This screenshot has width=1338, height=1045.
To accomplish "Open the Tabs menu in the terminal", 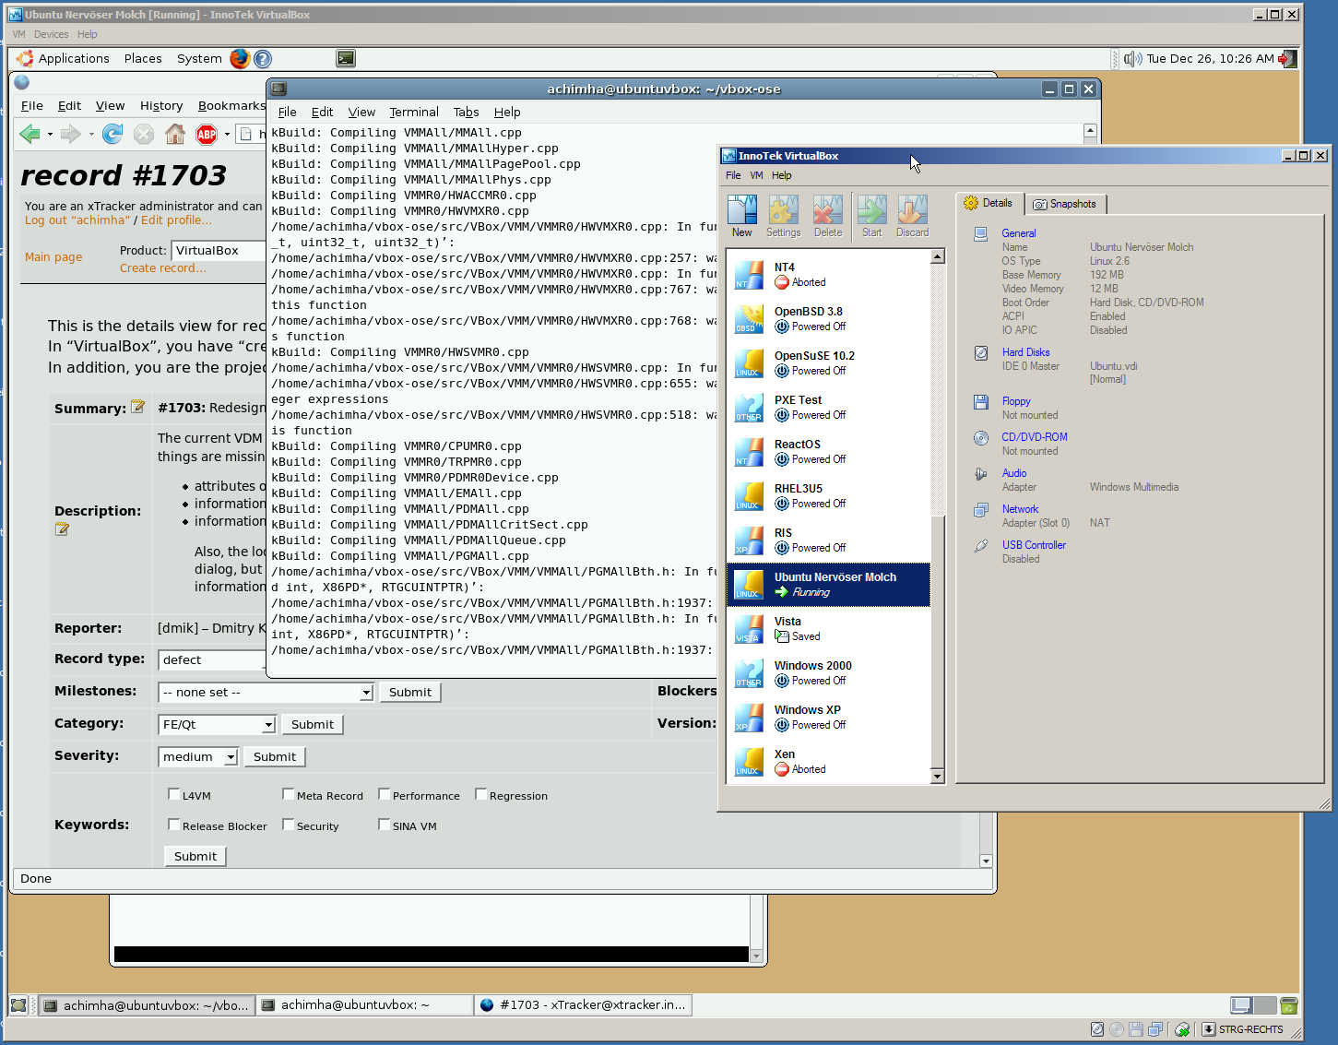I will (x=466, y=113).
